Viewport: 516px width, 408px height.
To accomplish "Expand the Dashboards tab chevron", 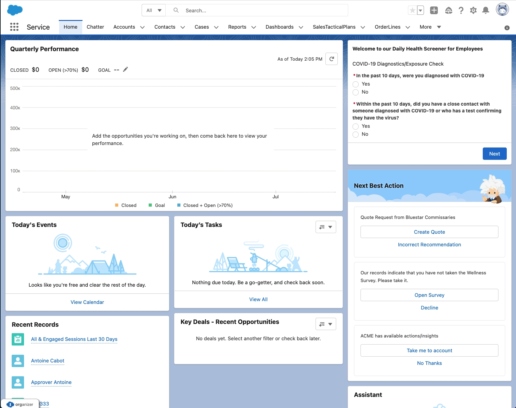I will [x=301, y=27].
